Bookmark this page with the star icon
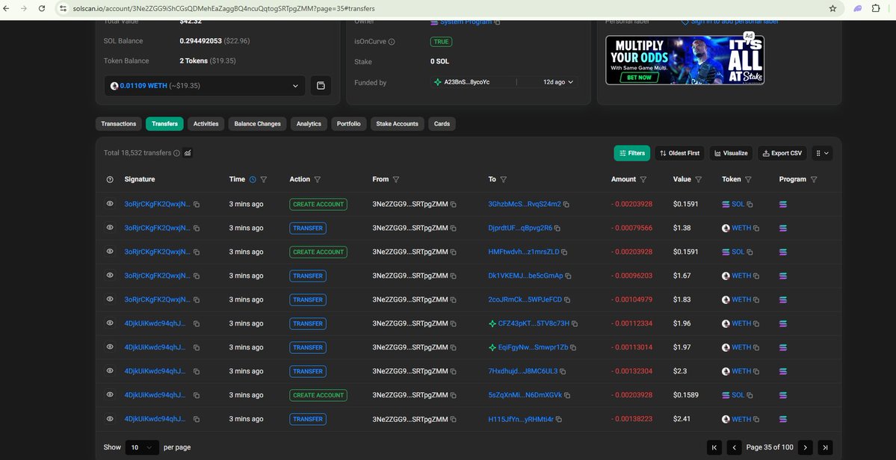 click(x=832, y=8)
